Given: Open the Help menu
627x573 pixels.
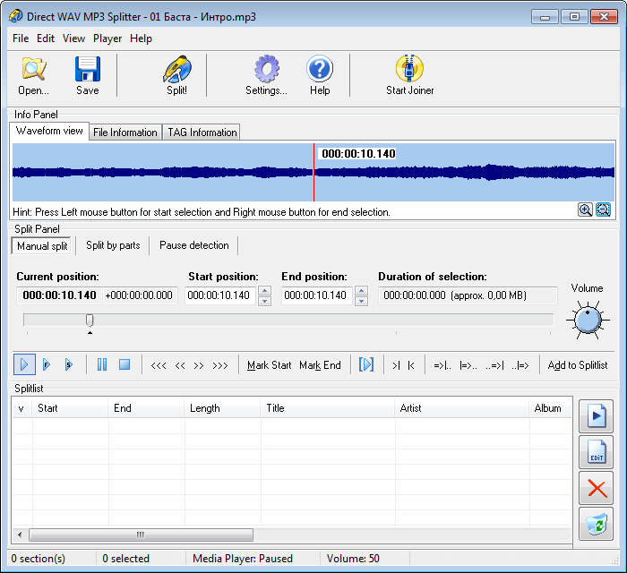Looking at the screenshot, I should 141,38.
